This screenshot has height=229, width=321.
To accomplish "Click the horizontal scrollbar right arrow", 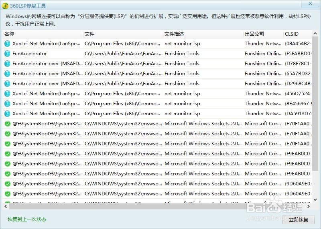I will (309, 207).
